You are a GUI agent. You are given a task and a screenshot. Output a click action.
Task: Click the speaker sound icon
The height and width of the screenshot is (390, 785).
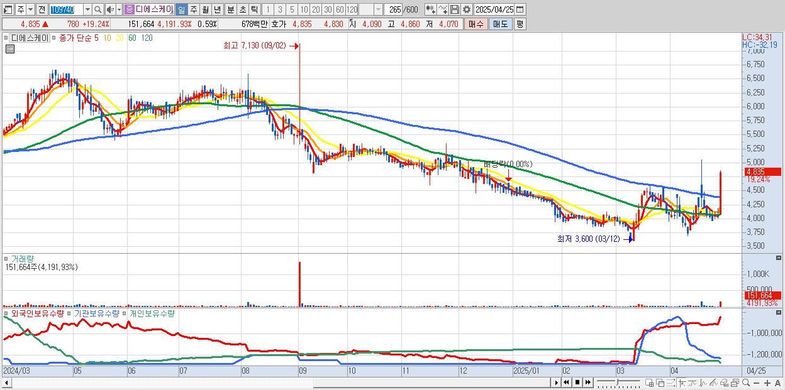[110, 9]
